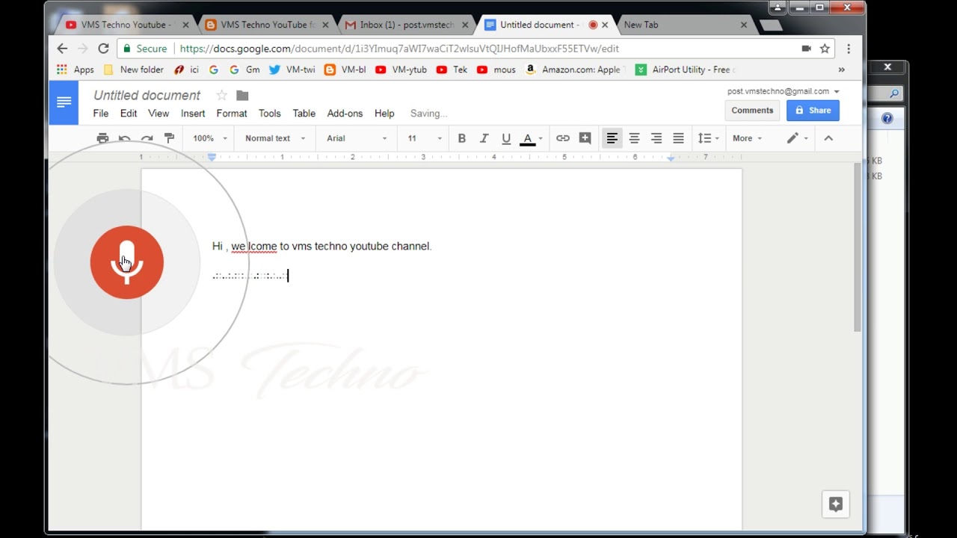Toggle Italic formatting
Image resolution: width=957 pixels, height=538 pixels.
click(x=484, y=138)
